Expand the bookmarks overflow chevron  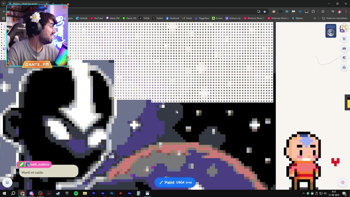315,18
